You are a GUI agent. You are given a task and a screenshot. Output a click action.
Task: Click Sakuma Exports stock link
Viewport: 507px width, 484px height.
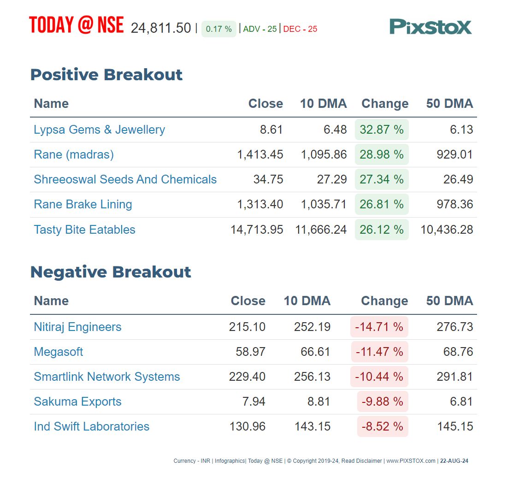pyautogui.click(x=77, y=401)
